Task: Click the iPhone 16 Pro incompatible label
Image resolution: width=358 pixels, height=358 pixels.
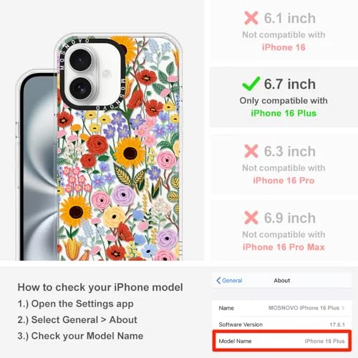Action: pos(284,180)
